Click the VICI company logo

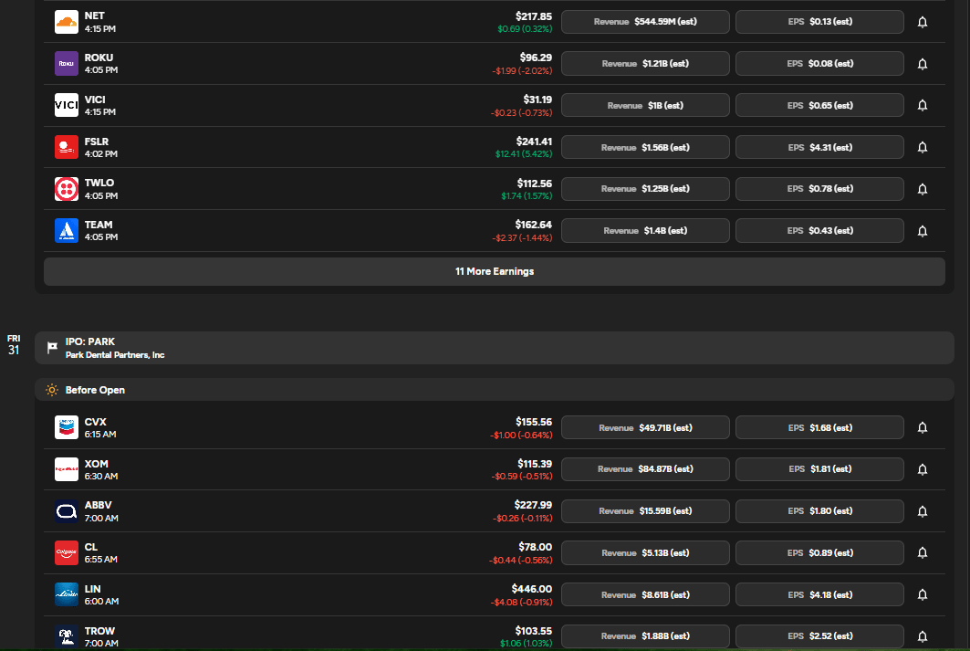pyautogui.click(x=67, y=105)
